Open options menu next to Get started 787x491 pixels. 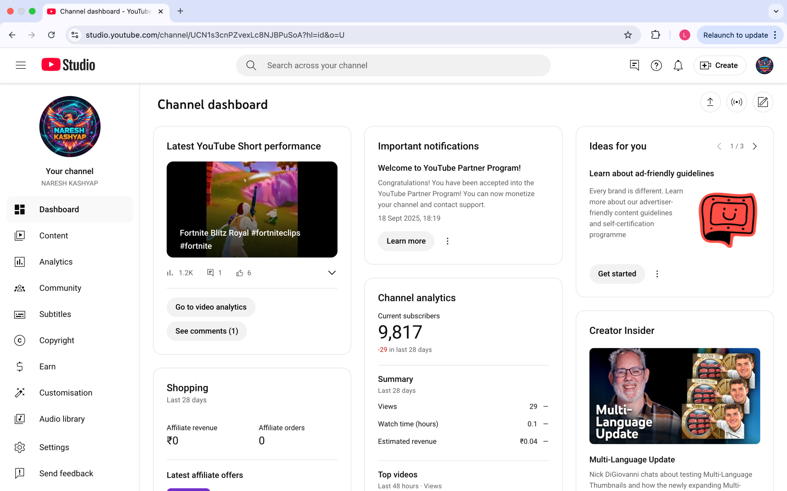tap(657, 274)
